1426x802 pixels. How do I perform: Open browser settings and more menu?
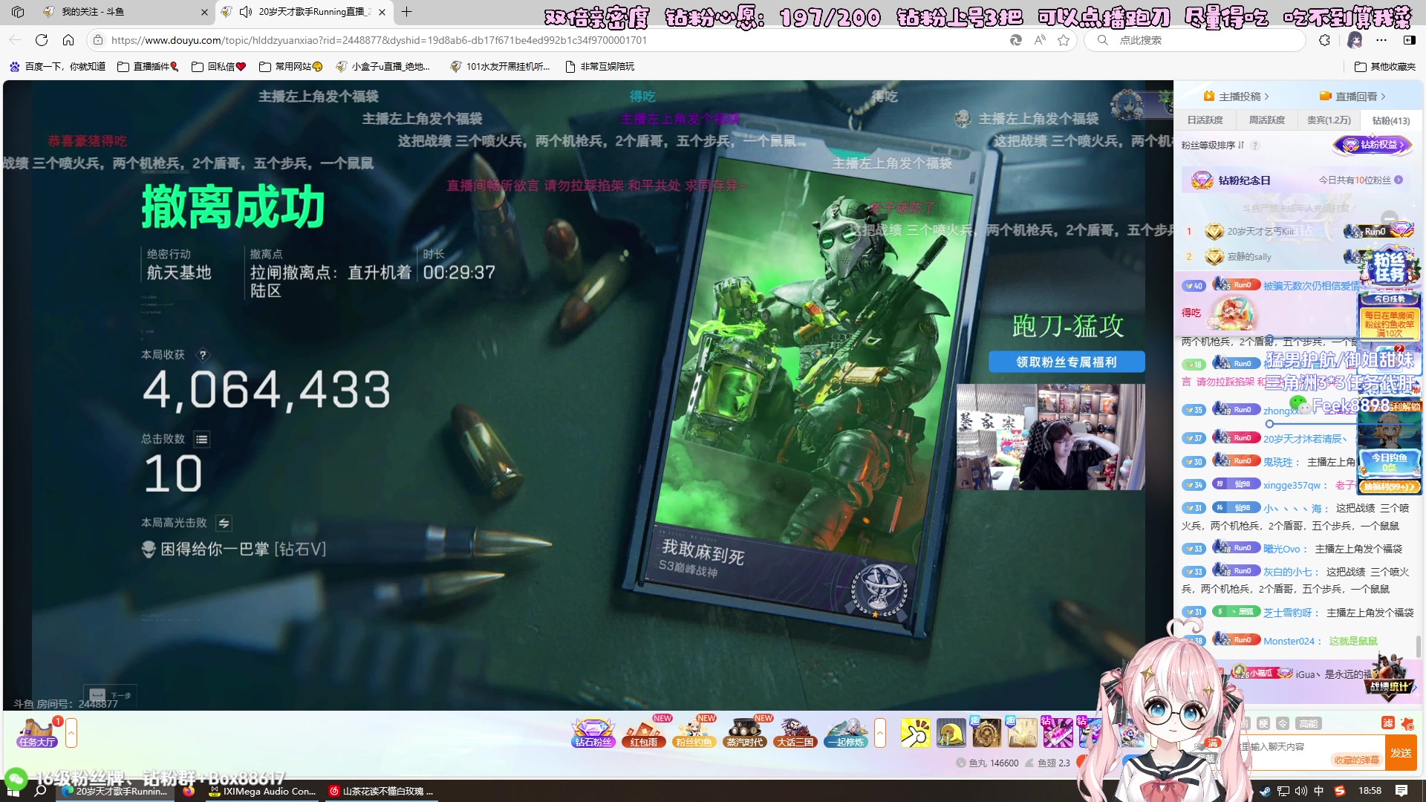tap(1381, 40)
